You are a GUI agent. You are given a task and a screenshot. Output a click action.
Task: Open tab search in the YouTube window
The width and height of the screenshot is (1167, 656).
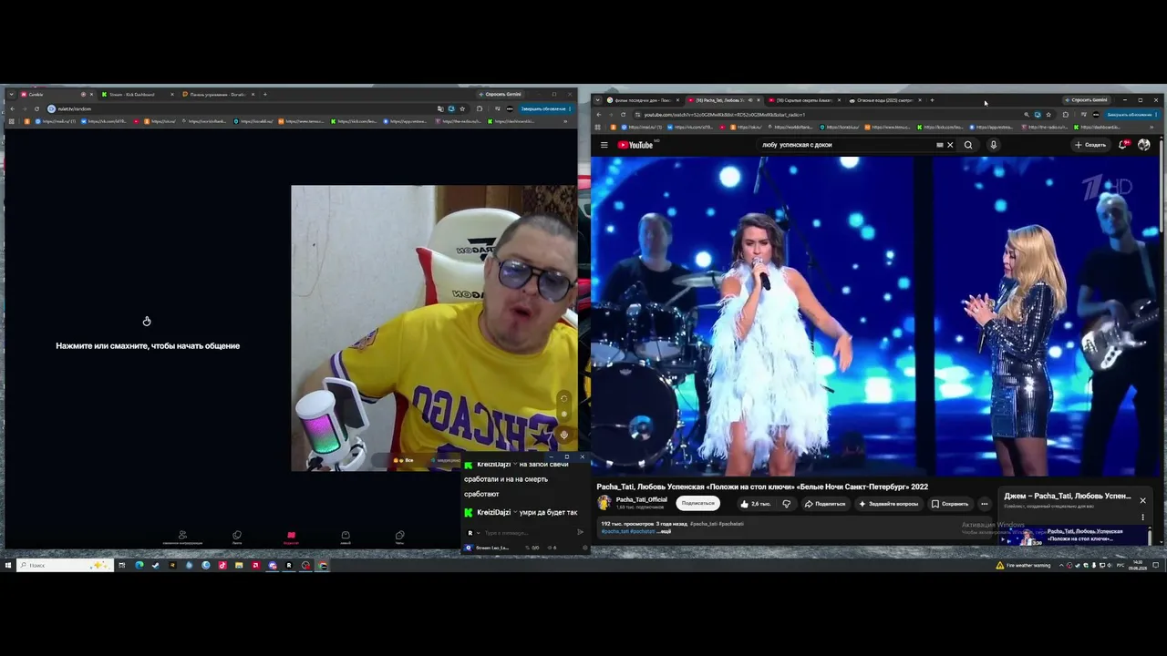click(597, 100)
